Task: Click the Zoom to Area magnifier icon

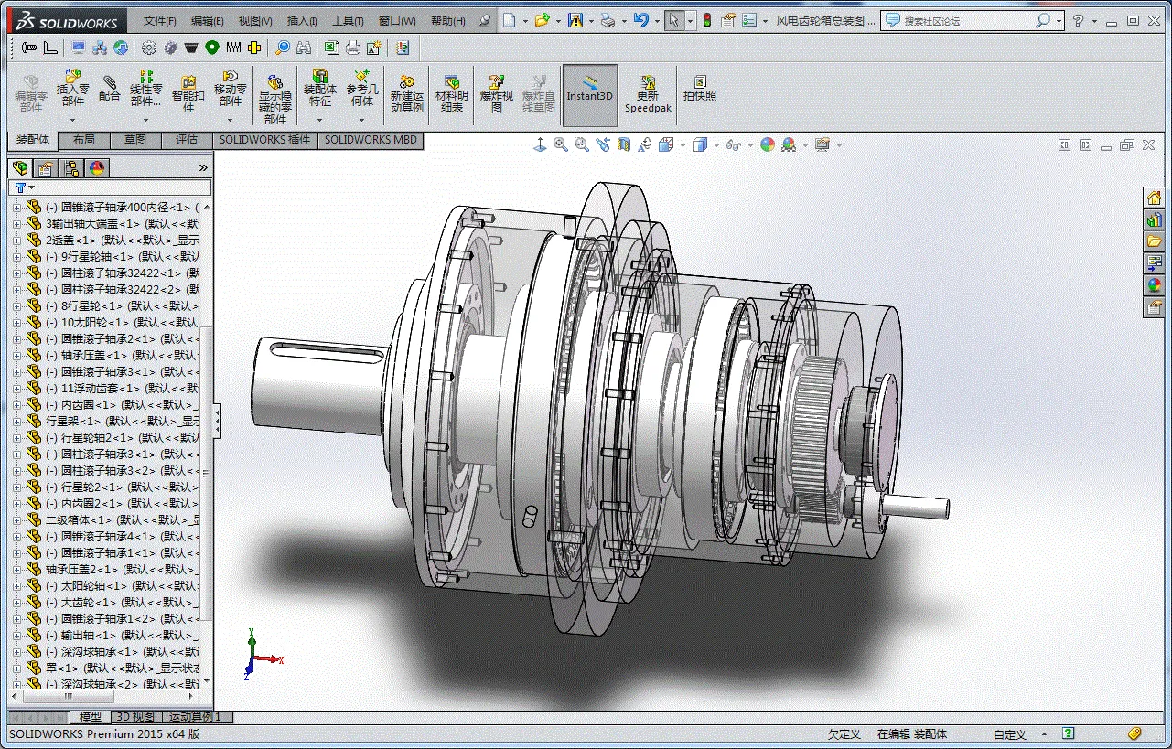Action: tap(581, 144)
